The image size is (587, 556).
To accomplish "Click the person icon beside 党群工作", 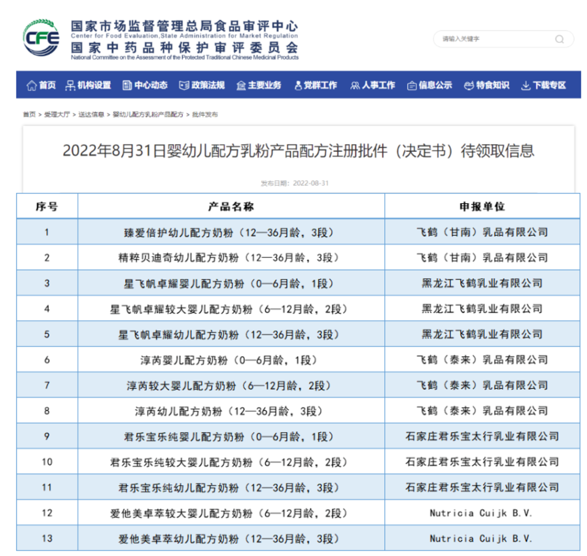I will click(298, 86).
